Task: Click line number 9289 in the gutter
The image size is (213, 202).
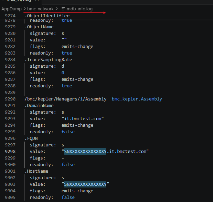Action: 10,93
